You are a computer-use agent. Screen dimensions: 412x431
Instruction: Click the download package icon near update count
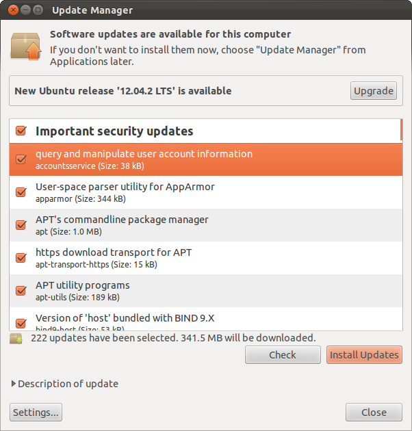(x=16, y=339)
